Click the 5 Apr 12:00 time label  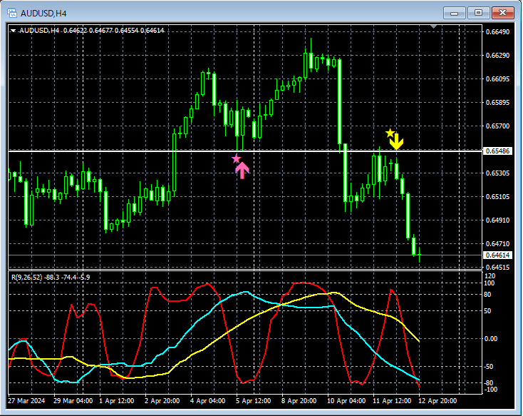click(254, 400)
